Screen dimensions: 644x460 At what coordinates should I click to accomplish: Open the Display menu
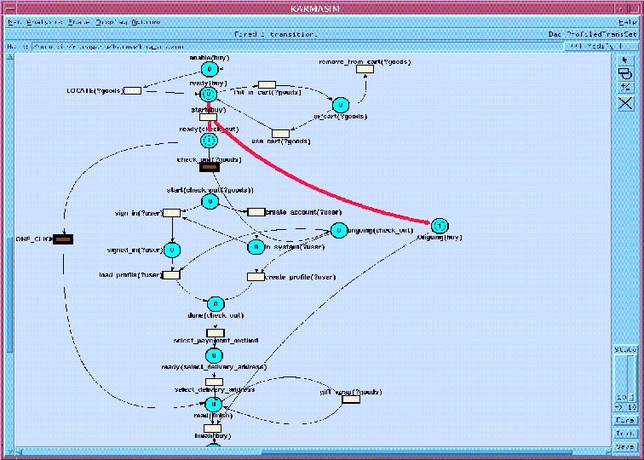coord(112,22)
